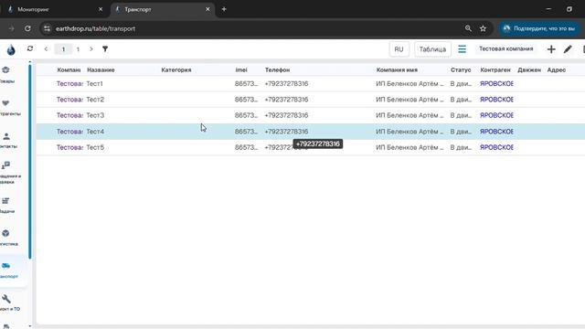Open a new browser tab

coord(224,9)
